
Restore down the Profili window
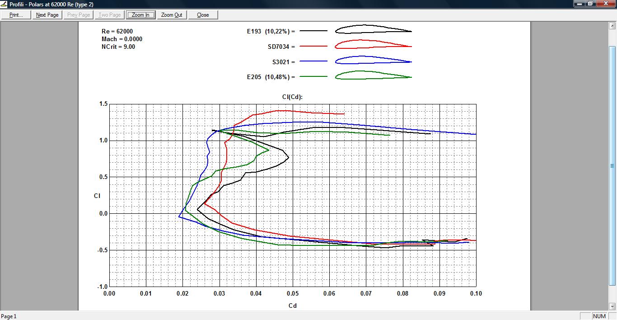pos(590,4)
